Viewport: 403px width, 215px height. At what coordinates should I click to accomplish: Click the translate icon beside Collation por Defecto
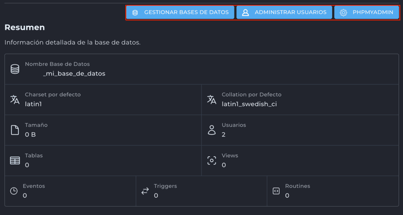[x=212, y=100]
